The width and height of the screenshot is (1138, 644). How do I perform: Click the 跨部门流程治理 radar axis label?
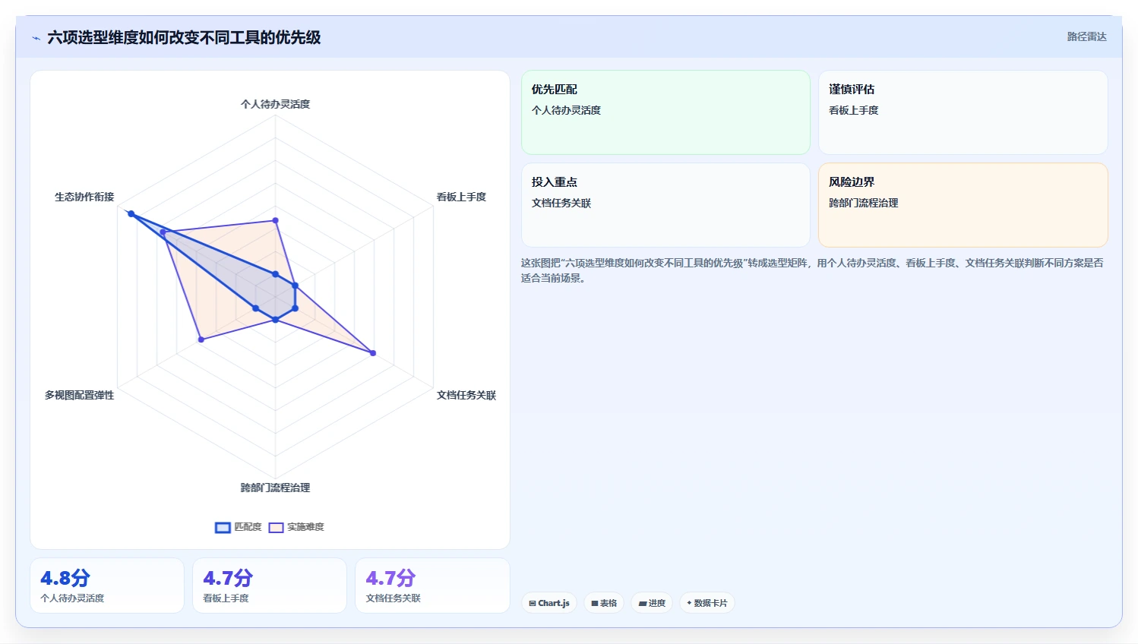275,488
